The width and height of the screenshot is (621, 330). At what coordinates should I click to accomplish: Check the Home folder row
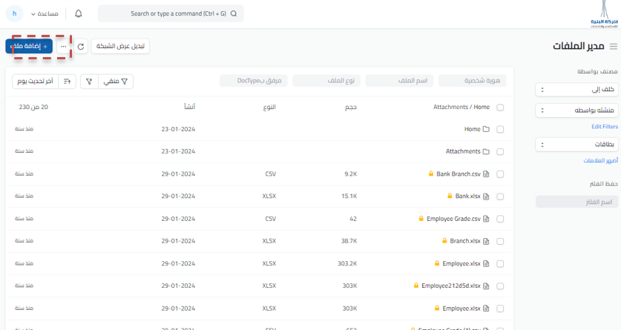coord(500,129)
